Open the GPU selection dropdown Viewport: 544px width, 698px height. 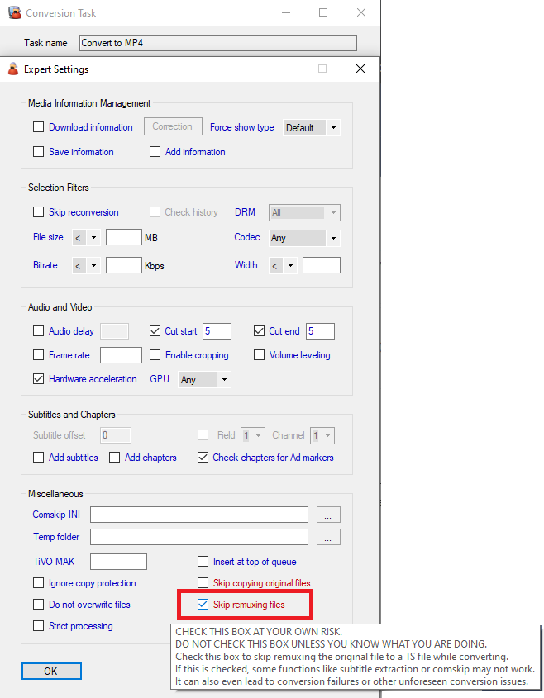tap(203, 380)
